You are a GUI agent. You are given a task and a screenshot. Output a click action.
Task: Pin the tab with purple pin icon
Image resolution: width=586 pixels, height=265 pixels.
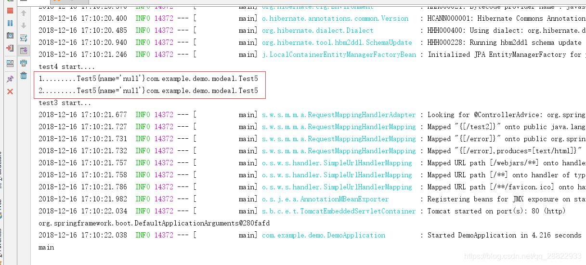point(10,79)
